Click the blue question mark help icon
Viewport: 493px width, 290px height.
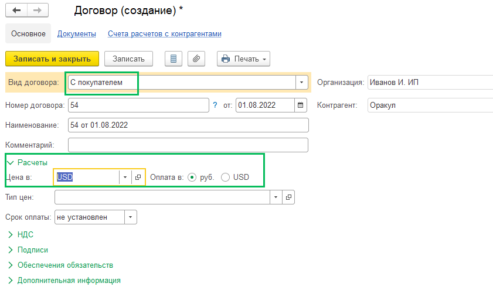215,105
